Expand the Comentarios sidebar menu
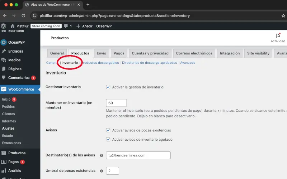287x179 pixels. (x=19, y=78)
